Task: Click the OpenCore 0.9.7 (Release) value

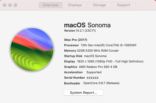Action: click(101, 83)
